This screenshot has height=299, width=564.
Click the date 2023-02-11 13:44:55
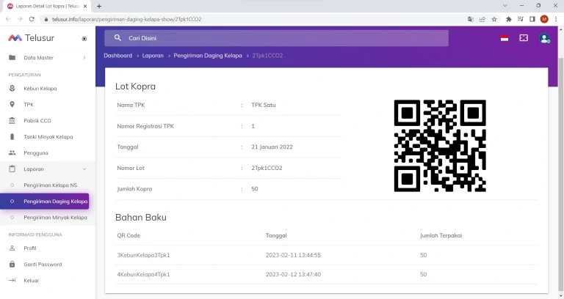293,255
